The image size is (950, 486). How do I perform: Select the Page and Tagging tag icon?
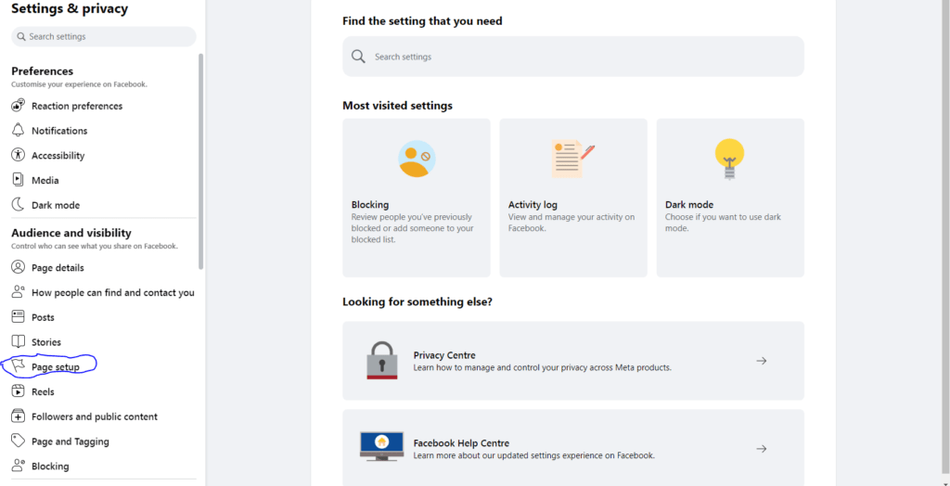point(19,441)
